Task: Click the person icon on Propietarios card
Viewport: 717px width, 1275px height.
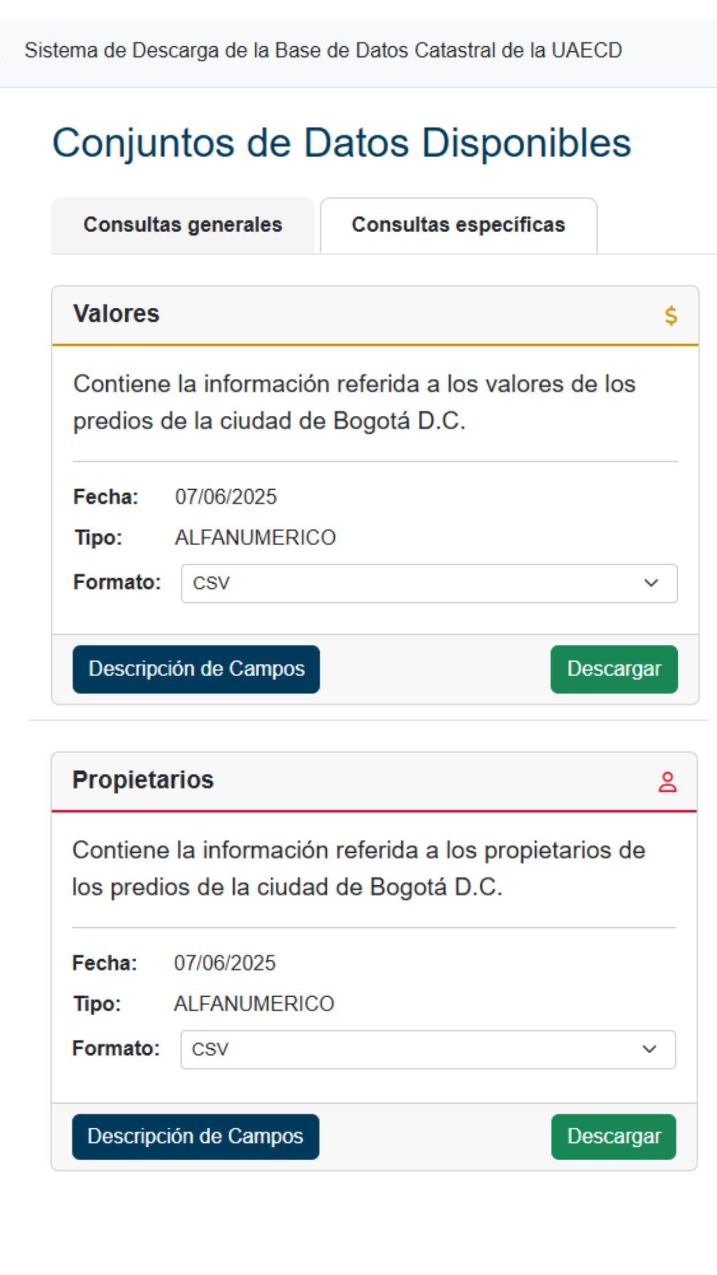Action: tap(669, 782)
